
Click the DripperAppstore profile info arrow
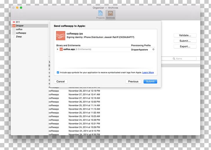tap(153, 49)
